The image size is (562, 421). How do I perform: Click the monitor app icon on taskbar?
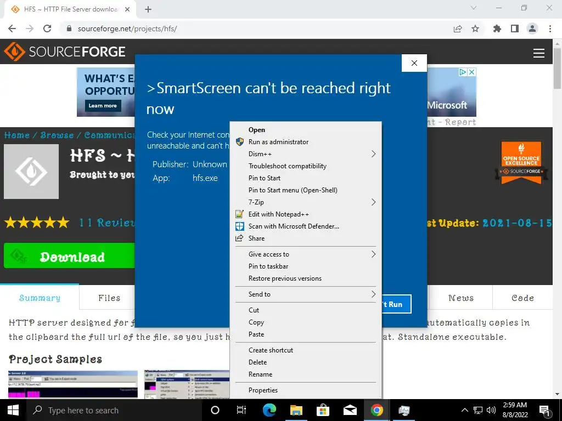coord(404,410)
